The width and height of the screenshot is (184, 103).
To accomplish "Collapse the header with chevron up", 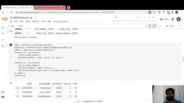I will coord(180,26).
